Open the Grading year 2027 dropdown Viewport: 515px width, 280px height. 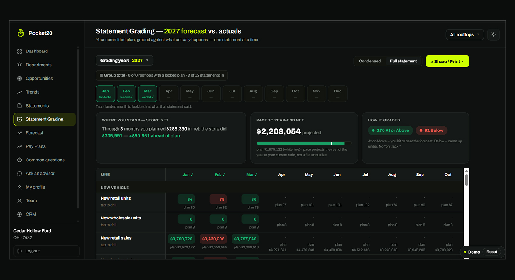pyautogui.click(x=124, y=61)
